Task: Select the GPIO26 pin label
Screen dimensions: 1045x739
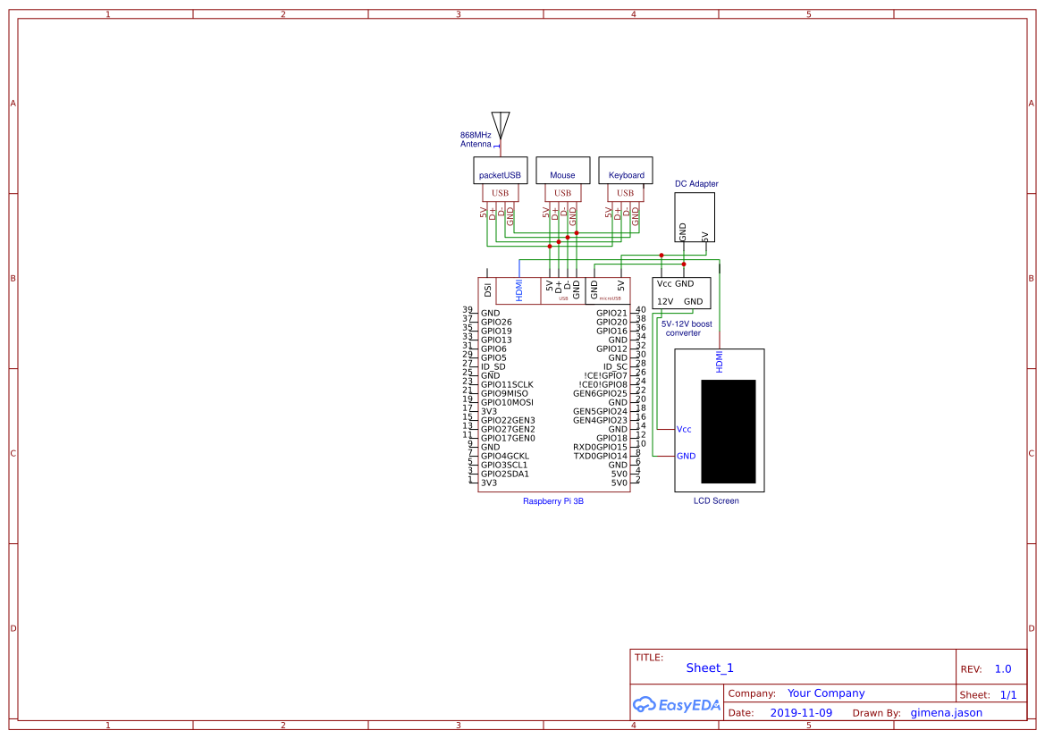Action: click(x=495, y=322)
